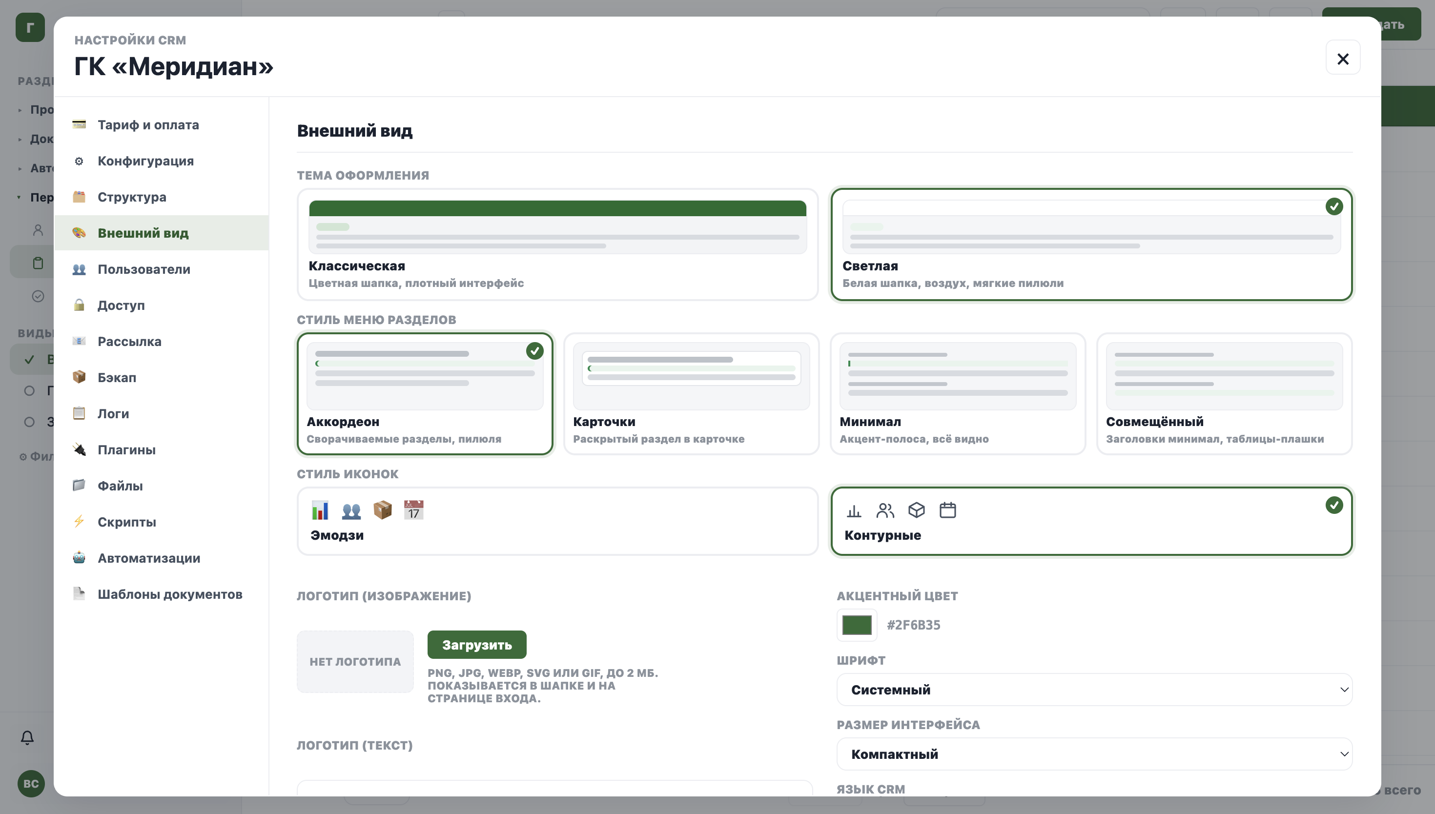Go to the Пользователи settings section
Viewport: 1435px width, 814px height.
point(162,269)
